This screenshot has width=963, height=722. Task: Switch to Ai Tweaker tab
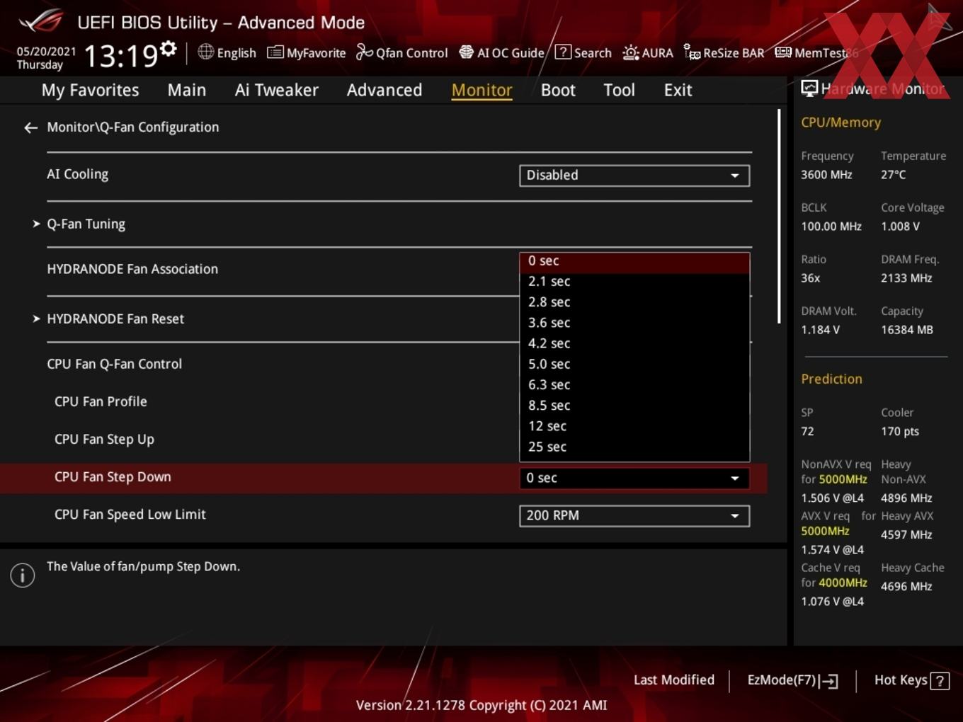click(277, 90)
